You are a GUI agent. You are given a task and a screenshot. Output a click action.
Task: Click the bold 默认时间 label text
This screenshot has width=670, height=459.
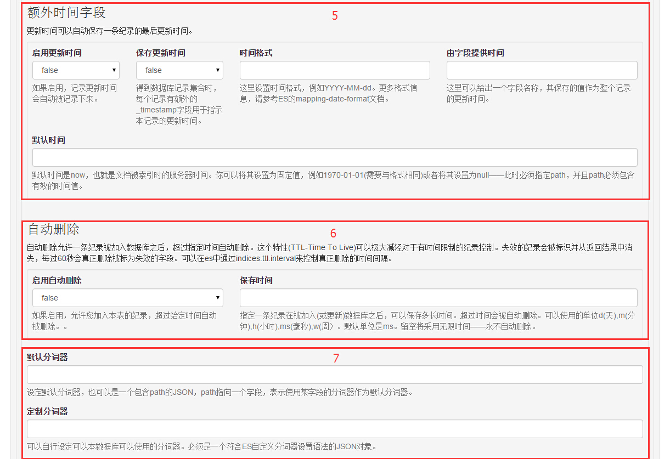coord(49,140)
